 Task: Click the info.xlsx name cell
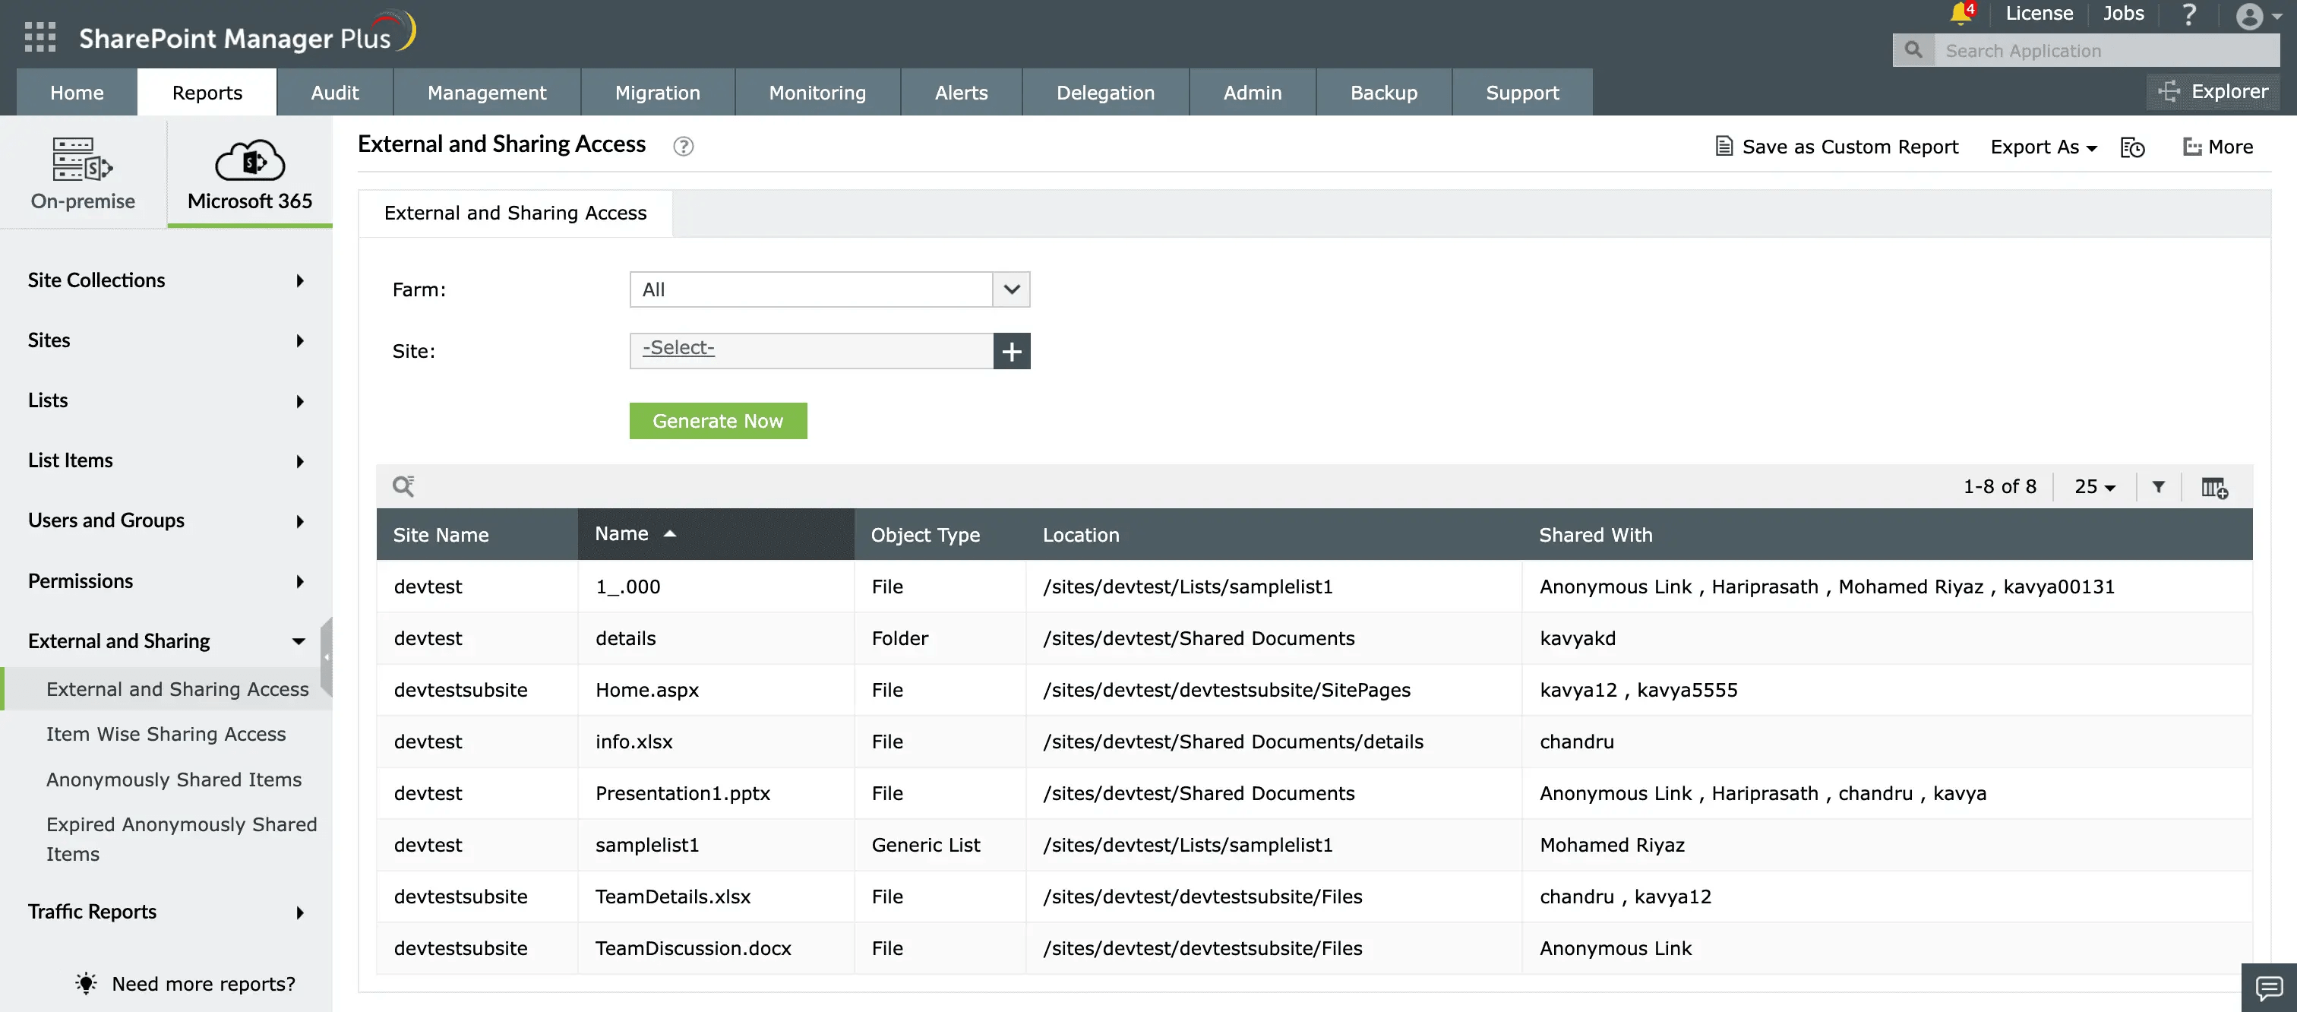click(x=716, y=742)
